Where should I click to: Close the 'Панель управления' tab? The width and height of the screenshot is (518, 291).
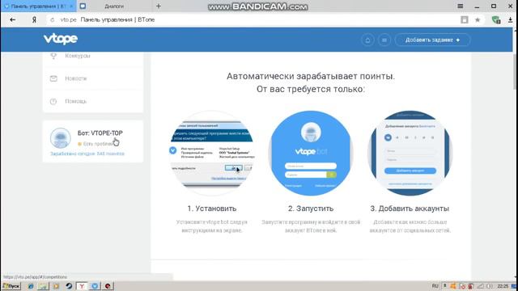71,6
